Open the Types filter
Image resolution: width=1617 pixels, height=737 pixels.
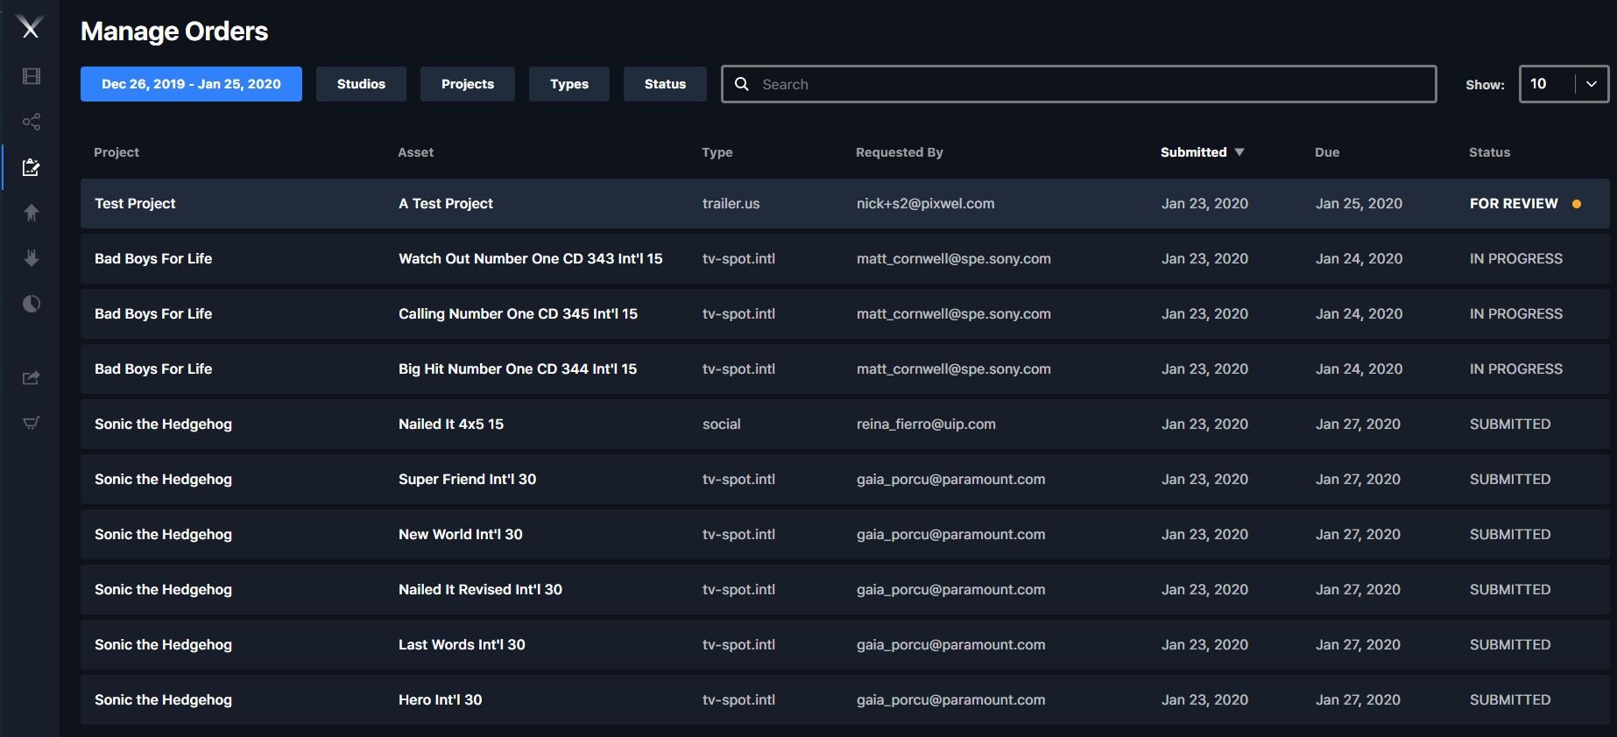569,84
